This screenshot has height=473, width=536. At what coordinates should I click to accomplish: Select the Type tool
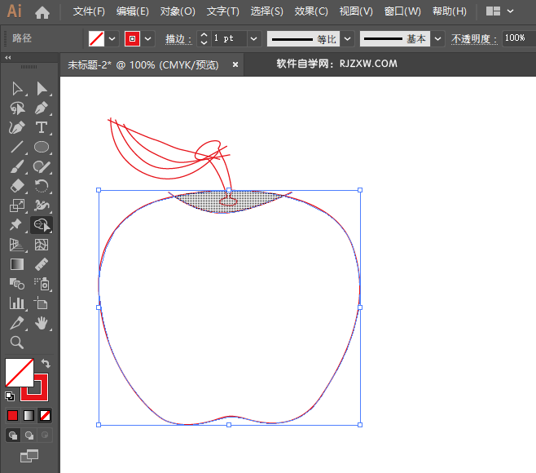[x=42, y=127]
